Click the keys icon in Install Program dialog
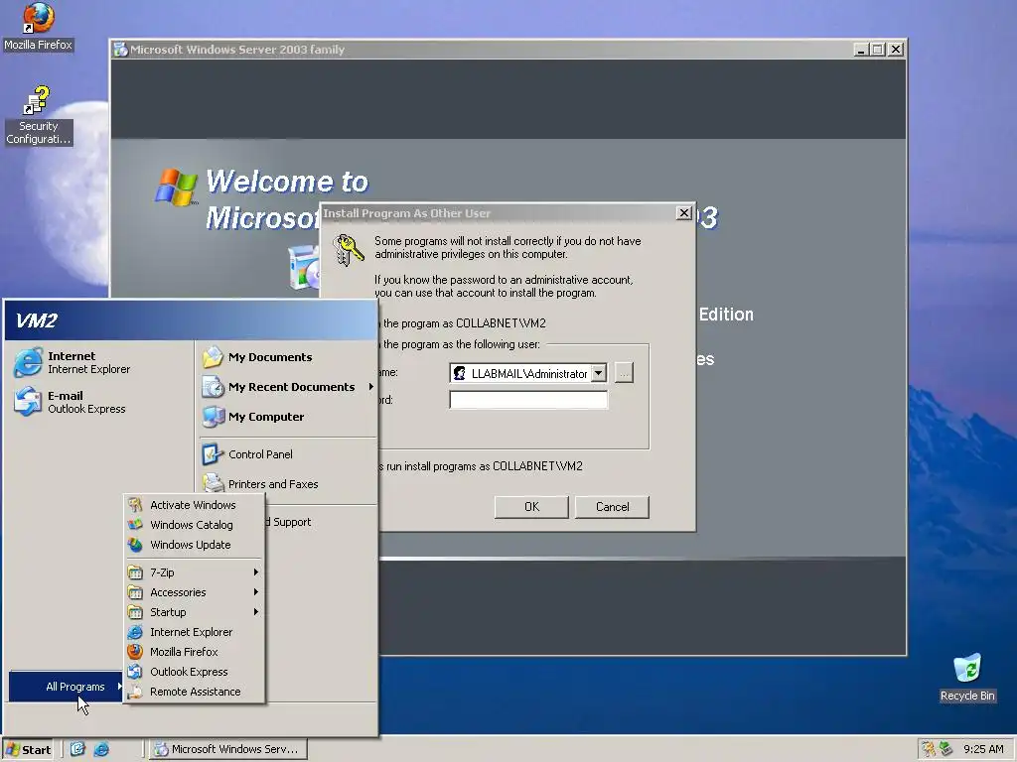This screenshot has width=1017, height=762. [x=349, y=250]
